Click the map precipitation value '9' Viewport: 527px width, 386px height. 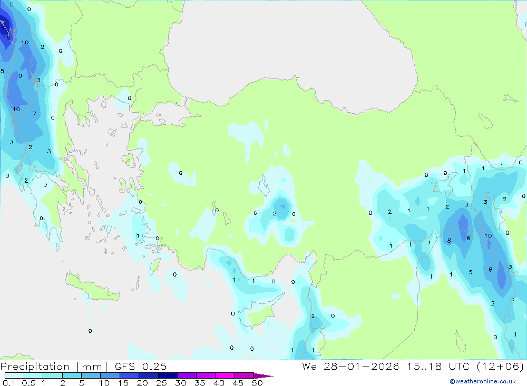(x=20, y=76)
